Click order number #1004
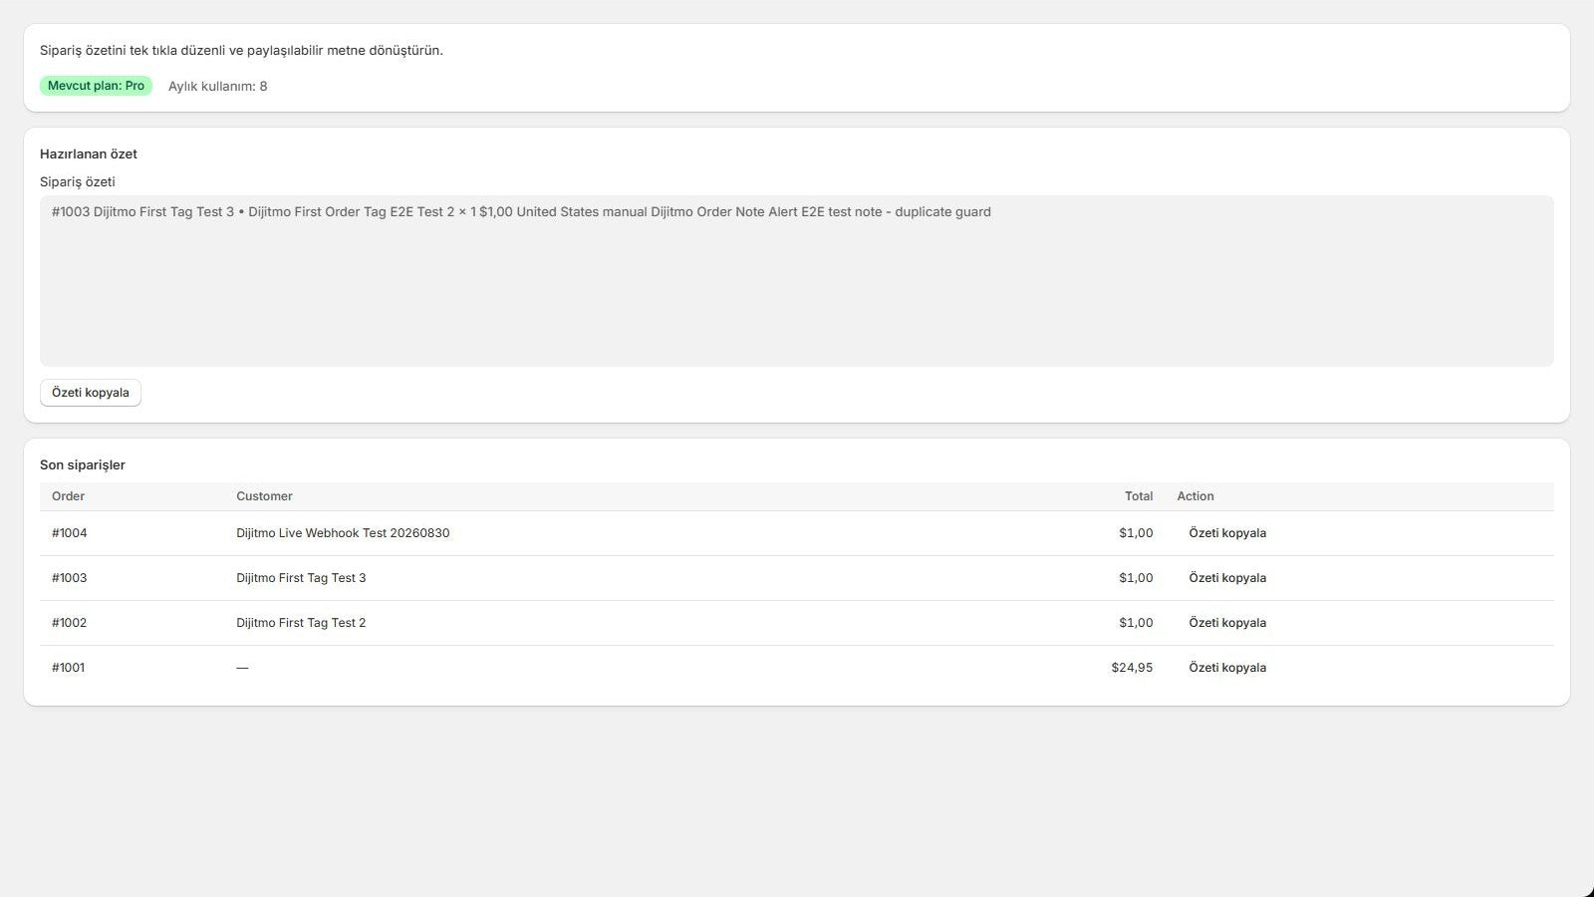The height and width of the screenshot is (897, 1594). (x=70, y=533)
